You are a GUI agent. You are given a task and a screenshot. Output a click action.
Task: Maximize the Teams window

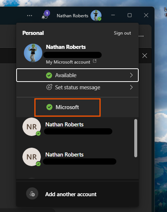coord(129,15)
